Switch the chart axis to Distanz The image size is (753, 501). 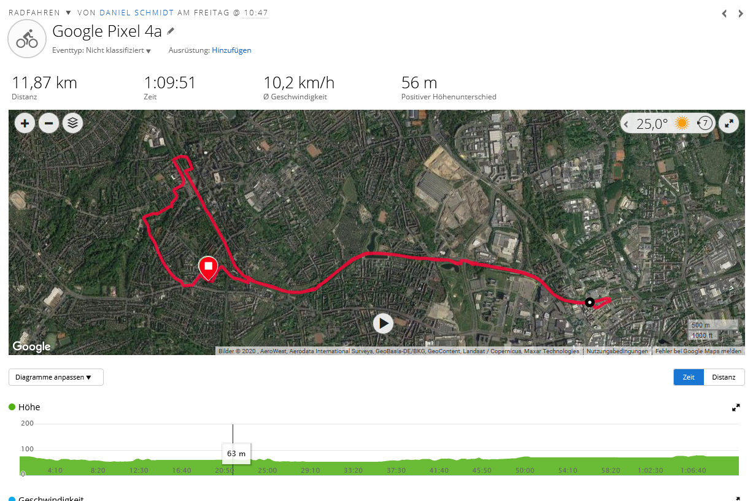[x=724, y=377]
